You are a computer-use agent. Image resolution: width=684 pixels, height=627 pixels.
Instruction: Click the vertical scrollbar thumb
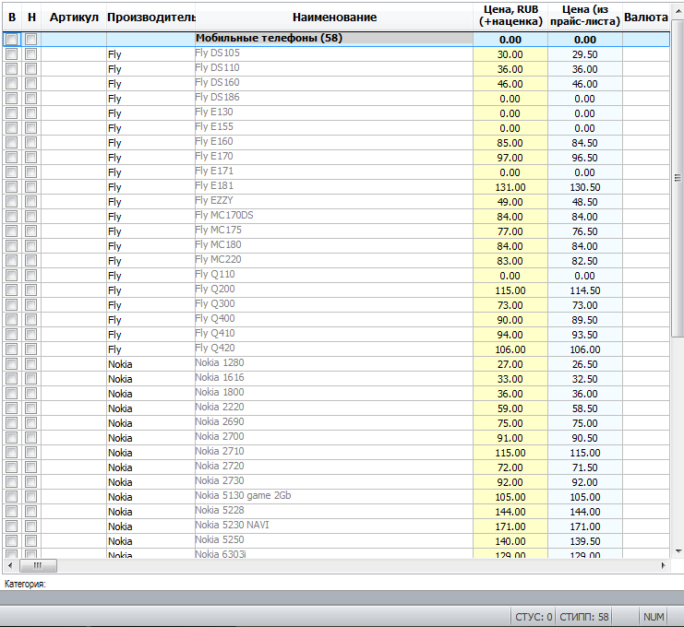678,178
